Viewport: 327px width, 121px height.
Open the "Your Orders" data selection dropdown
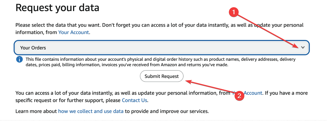pos(161,48)
